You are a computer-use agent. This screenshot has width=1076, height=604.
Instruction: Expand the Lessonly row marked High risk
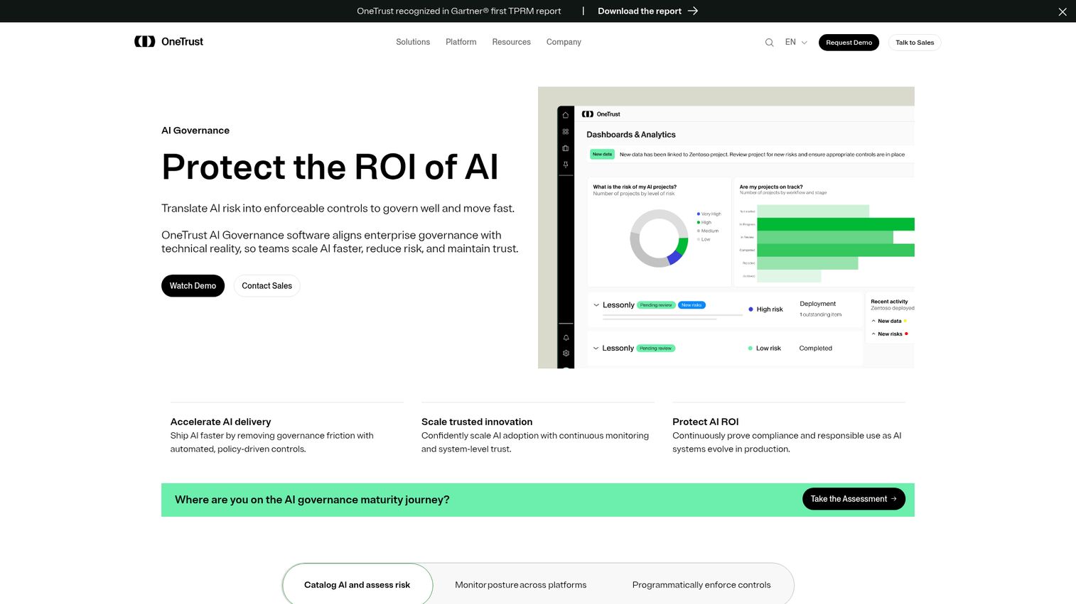coord(596,305)
